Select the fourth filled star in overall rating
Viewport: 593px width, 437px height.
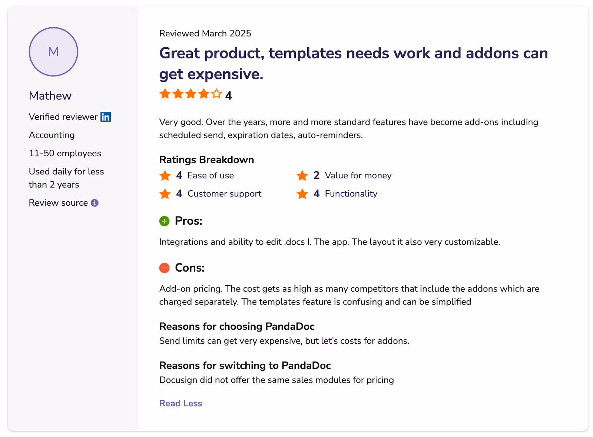(203, 94)
